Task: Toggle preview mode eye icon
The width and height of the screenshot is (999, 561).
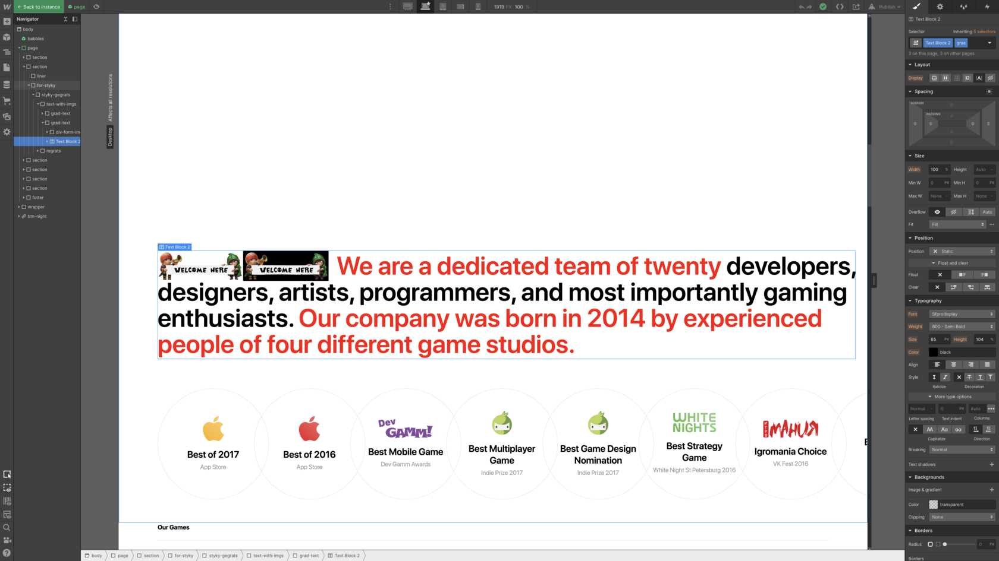Action: tap(96, 7)
